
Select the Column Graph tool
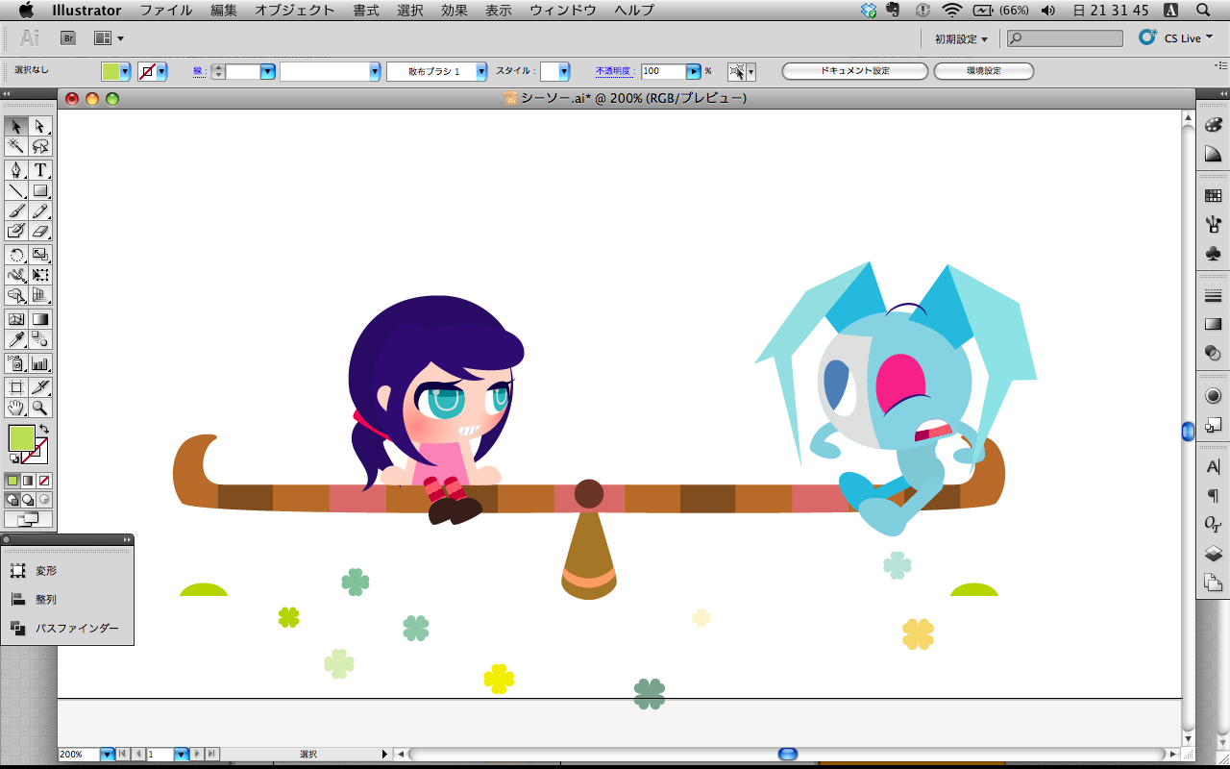click(40, 363)
